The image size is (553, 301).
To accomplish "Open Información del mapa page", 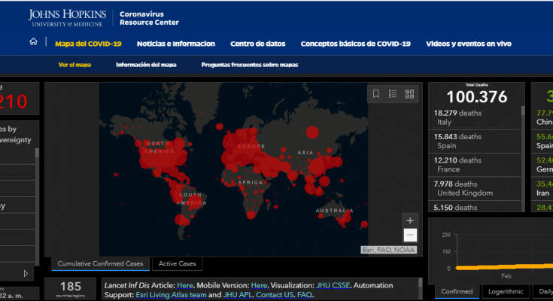I will click(146, 65).
